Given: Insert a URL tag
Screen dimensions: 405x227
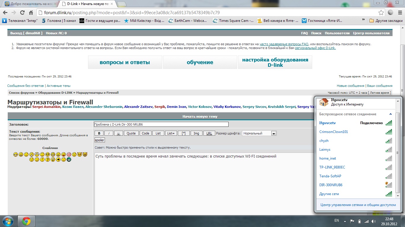Looking at the screenshot, I should 209,133.
